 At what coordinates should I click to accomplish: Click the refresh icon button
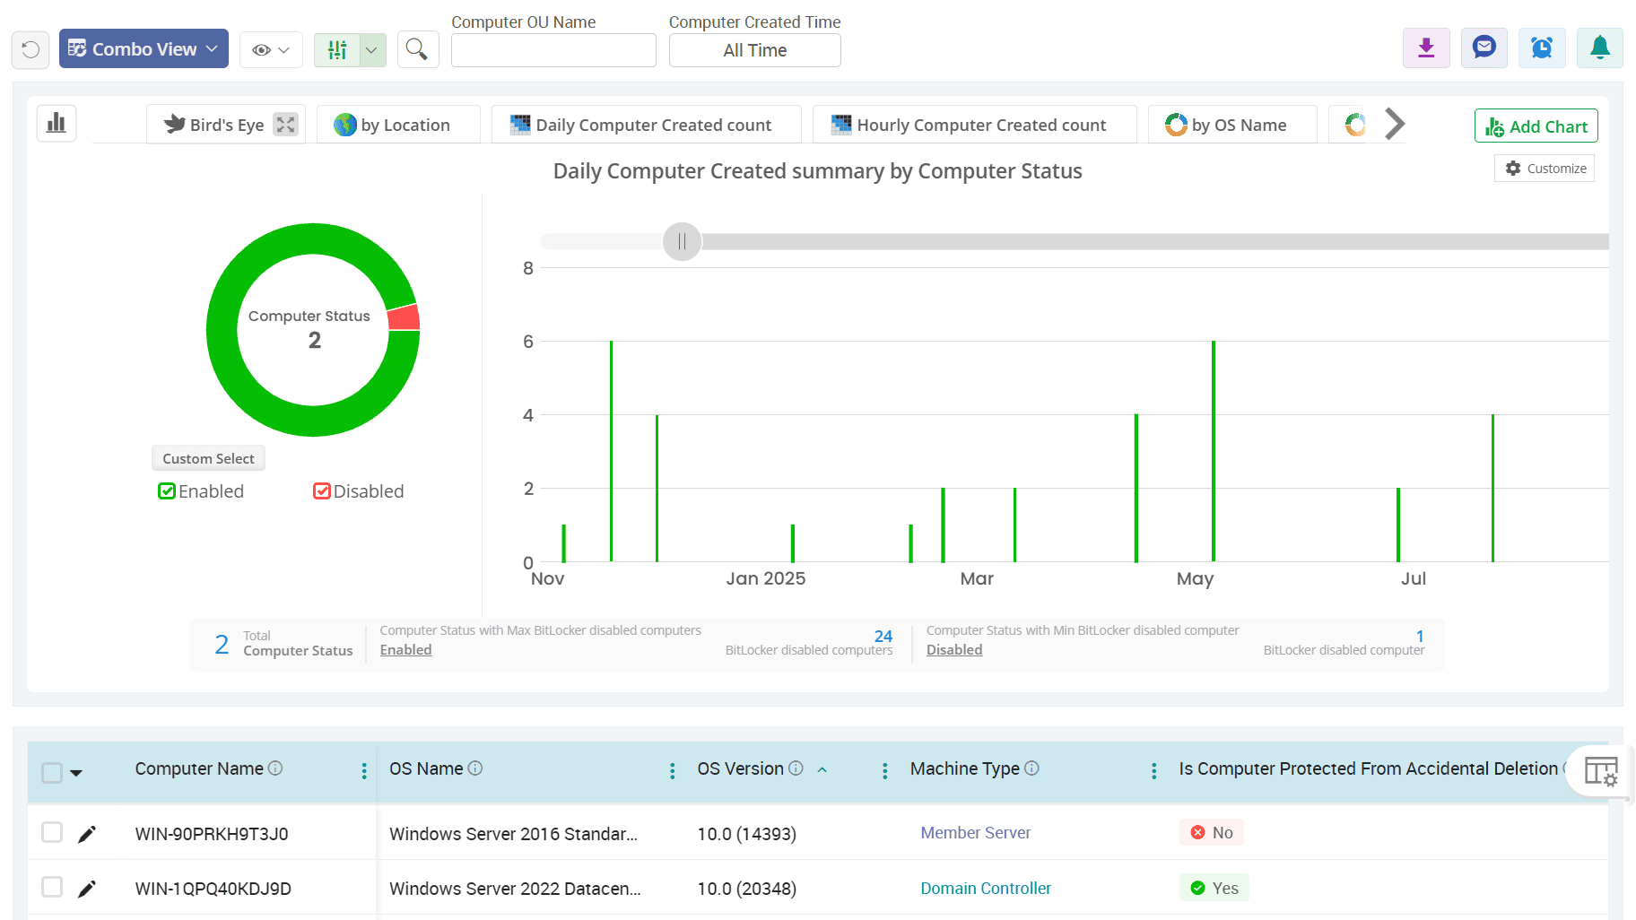coord(30,49)
